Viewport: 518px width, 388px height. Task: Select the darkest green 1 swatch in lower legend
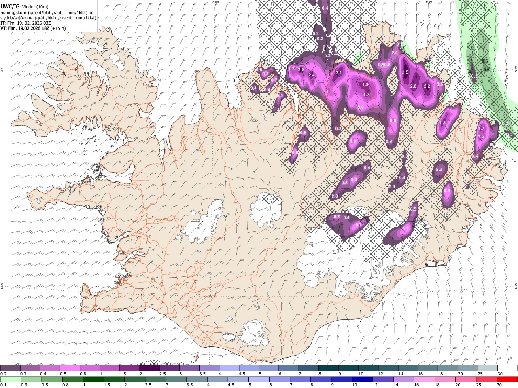click(x=93, y=379)
